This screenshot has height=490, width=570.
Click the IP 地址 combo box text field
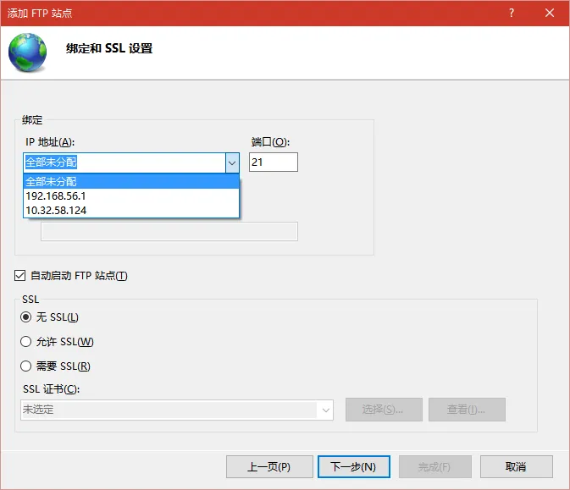pyautogui.click(x=125, y=162)
